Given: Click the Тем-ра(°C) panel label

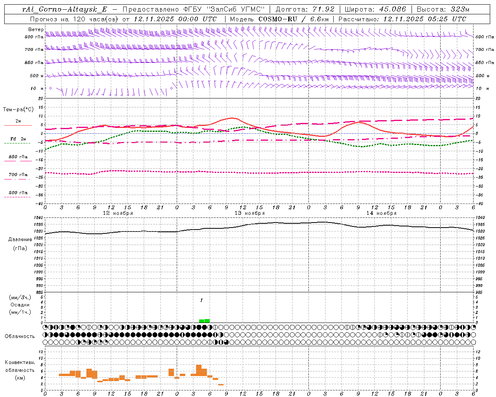Looking at the screenshot, I should [x=18, y=110].
